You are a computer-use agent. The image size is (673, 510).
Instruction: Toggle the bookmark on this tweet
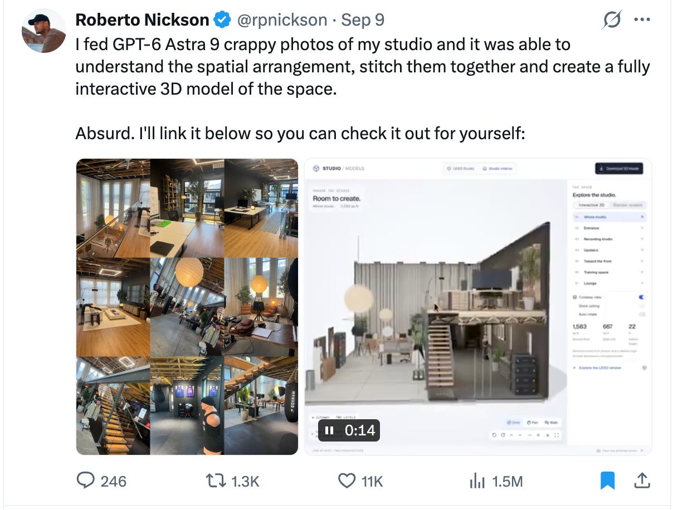click(x=608, y=480)
